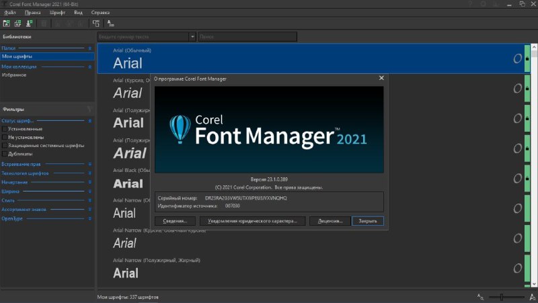Image resolution: width=538 pixels, height=303 pixels.
Task: Expand the Встраивание прав filter group
Action: (x=90, y=164)
